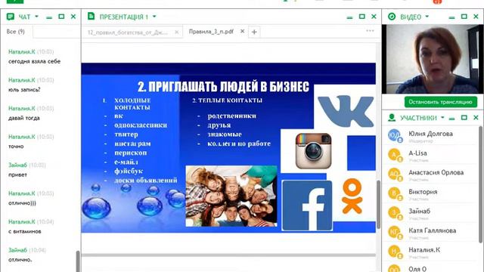Open the ЧАТ panel dropdown arrow

(36, 17)
